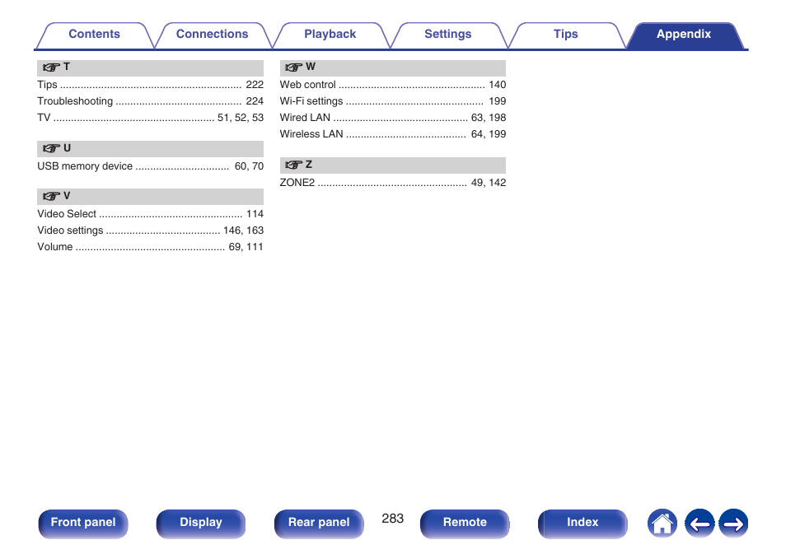Go to the Home page icon
This screenshot has height=554, width=786.
662,524
